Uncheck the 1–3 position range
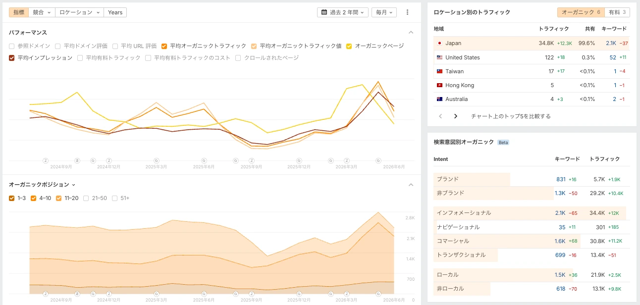Viewport: 640px width, 305px height. 12,198
